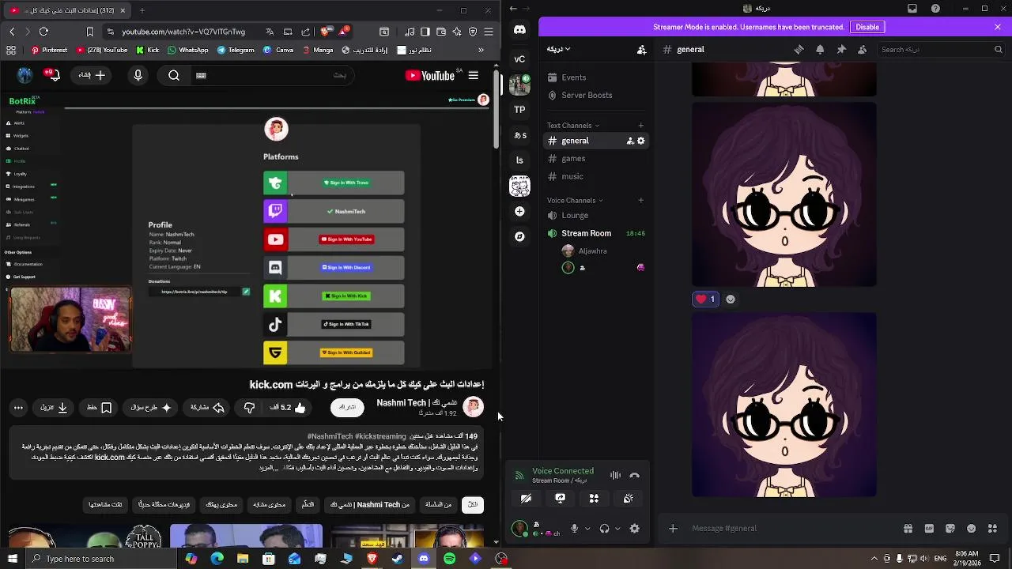The image size is (1012, 569).
Task: Toggle the member list in Discord
Action: tap(862, 49)
